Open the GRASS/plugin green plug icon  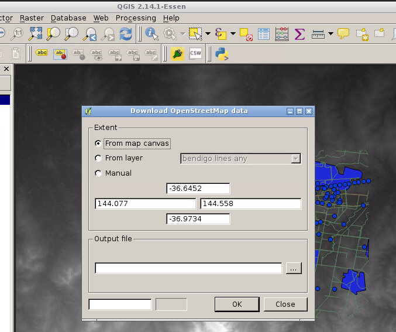177,54
